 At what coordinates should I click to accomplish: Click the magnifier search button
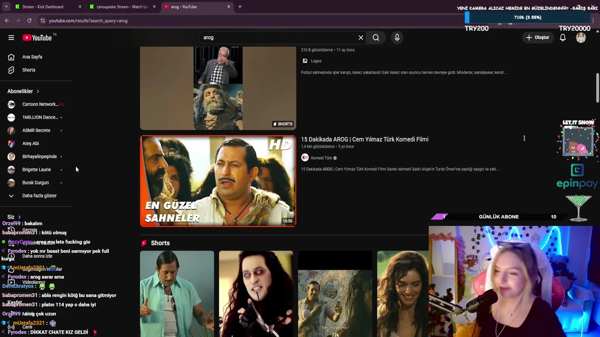[x=376, y=37]
